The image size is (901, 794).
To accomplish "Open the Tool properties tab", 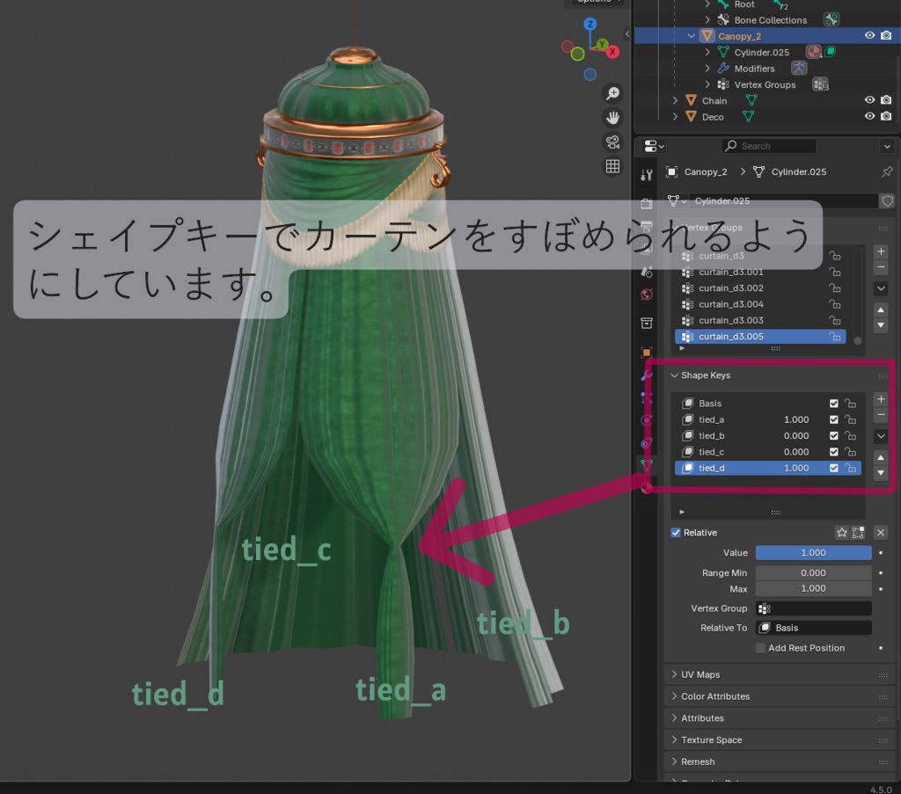I will (x=647, y=175).
